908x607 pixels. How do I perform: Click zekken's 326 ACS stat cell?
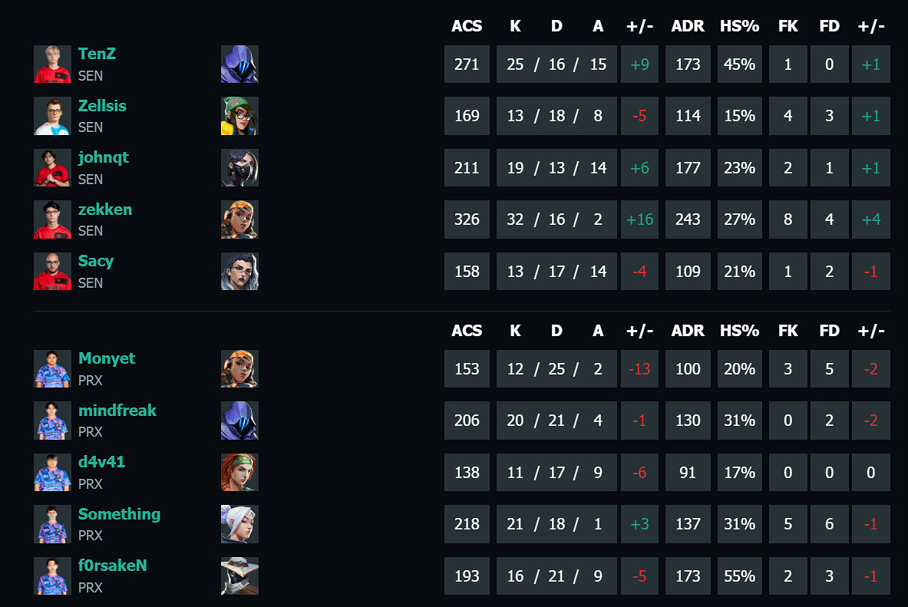[467, 219]
